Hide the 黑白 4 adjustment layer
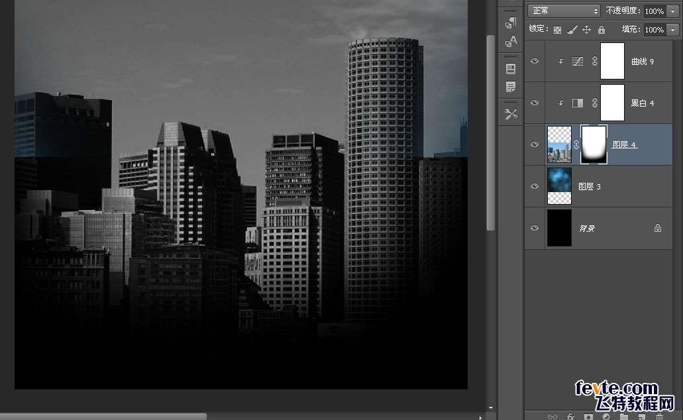Image resolution: width=683 pixels, height=420 pixels. pyautogui.click(x=535, y=103)
